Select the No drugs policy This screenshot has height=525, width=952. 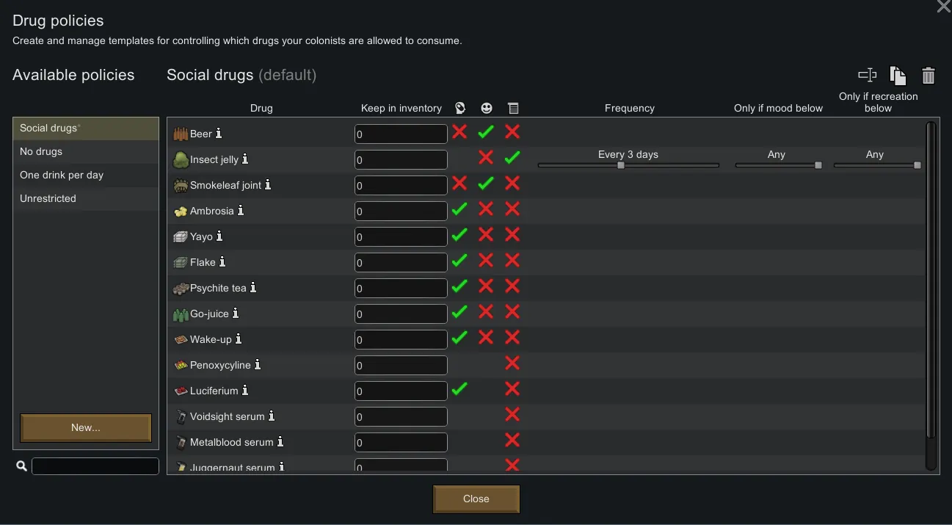85,151
